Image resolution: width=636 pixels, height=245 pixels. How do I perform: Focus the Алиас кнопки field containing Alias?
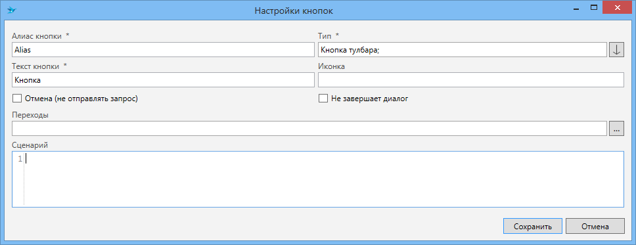pos(163,50)
